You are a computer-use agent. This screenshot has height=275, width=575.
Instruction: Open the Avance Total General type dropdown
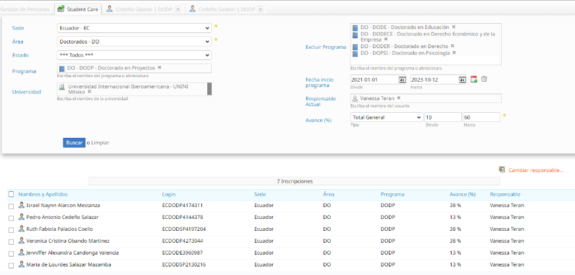(386, 117)
